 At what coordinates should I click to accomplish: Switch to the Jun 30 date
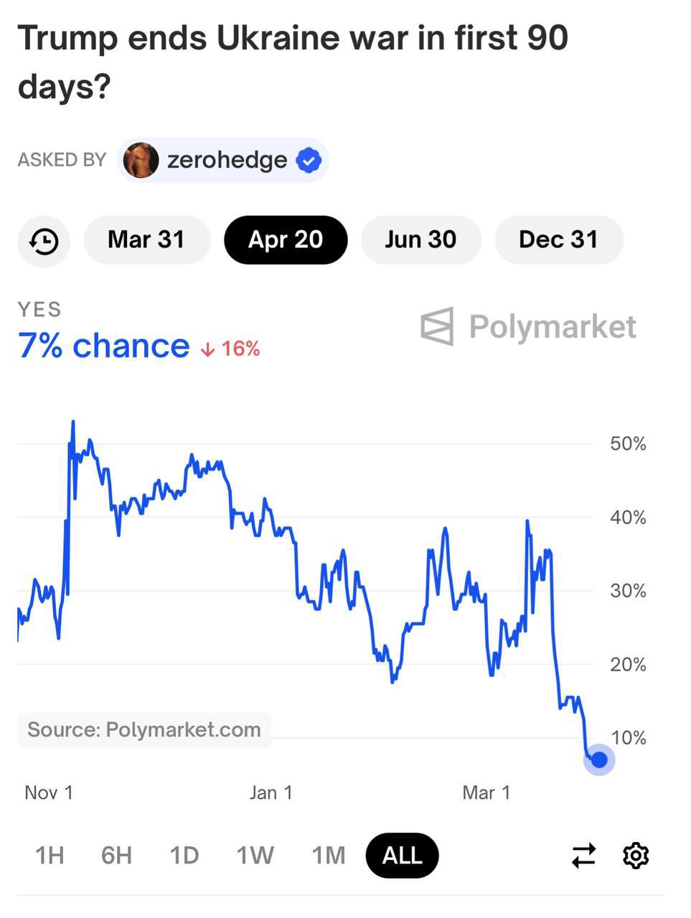click(x=420, y=240)
